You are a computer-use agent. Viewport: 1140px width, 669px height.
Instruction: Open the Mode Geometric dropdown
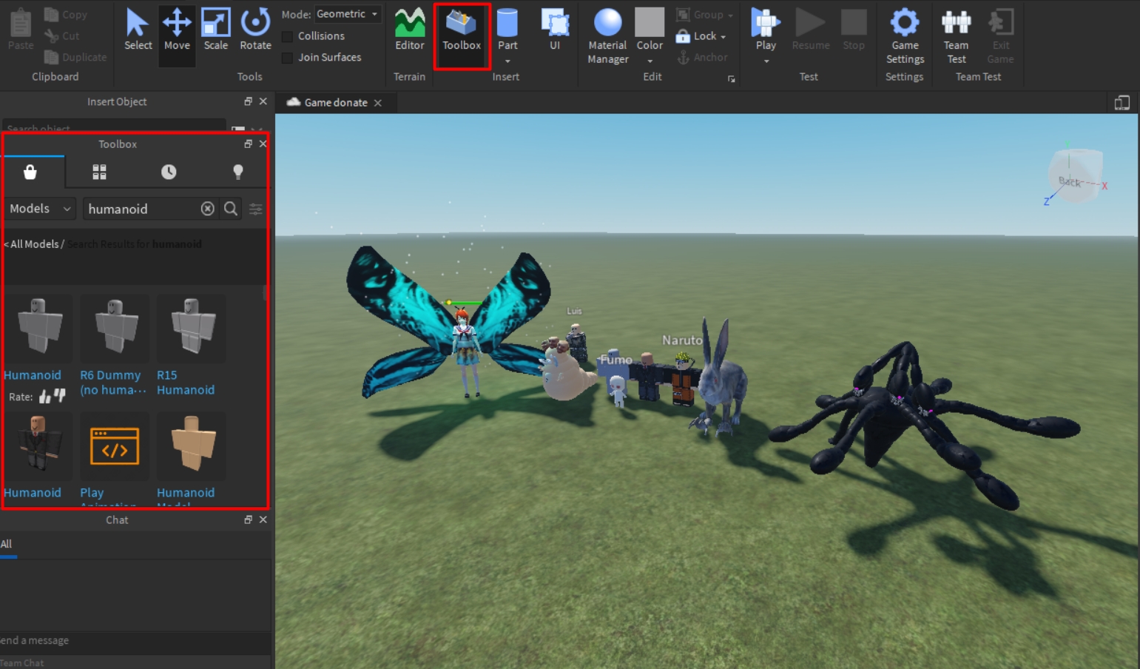point(348,14)
